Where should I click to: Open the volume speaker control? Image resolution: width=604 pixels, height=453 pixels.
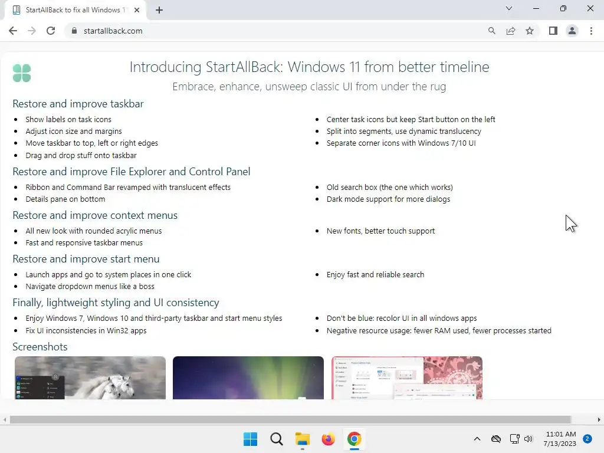coord(528,439)
